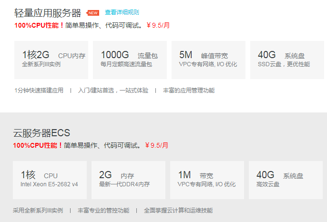Click 100%CPU性能 text under 云服务器ECS
This screenshot has width=327, height=222.
tap(38, 145)
